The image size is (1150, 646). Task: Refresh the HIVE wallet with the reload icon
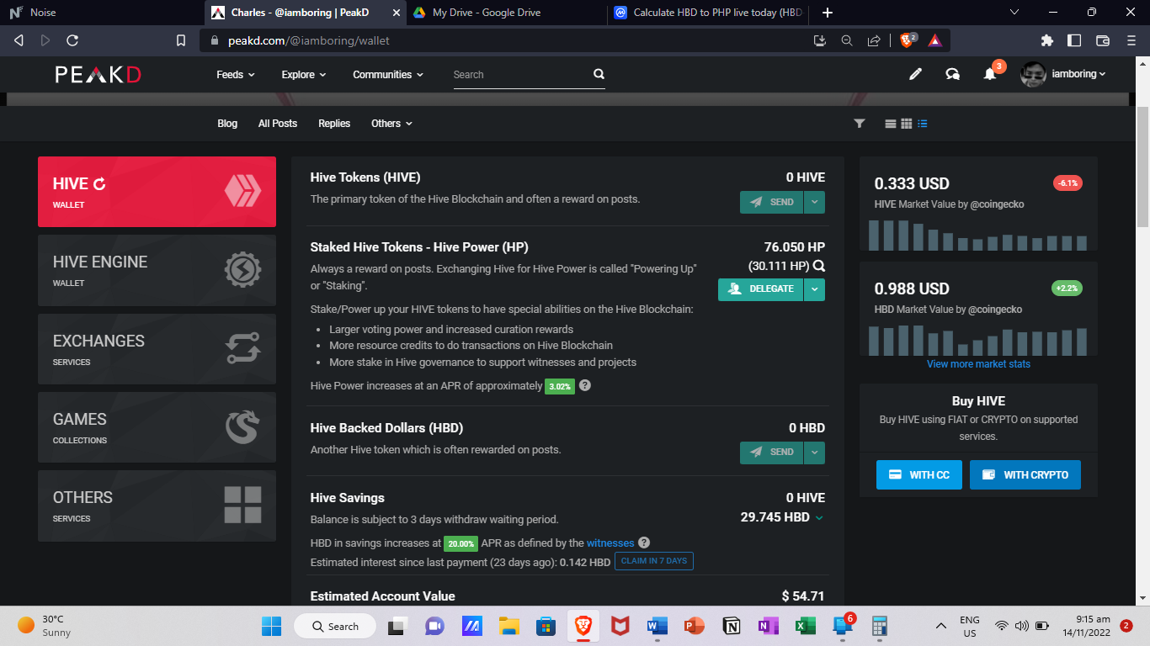click(x=99, y=183)
